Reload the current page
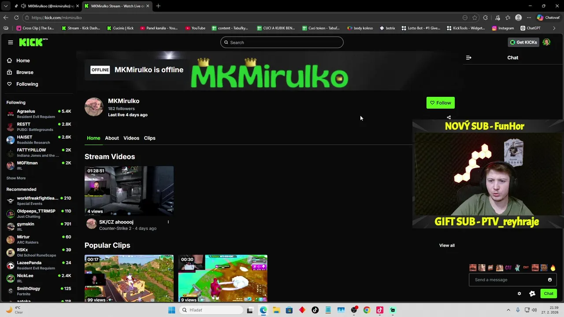 point(16,18)
